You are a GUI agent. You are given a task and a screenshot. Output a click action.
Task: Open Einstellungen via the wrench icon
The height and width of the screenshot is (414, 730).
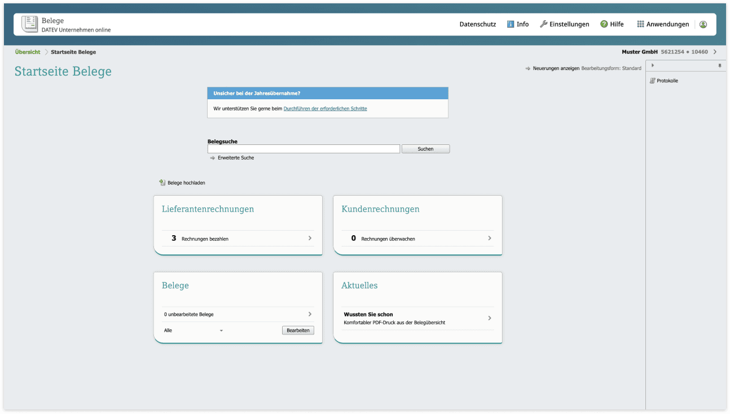tap(543, 24)
